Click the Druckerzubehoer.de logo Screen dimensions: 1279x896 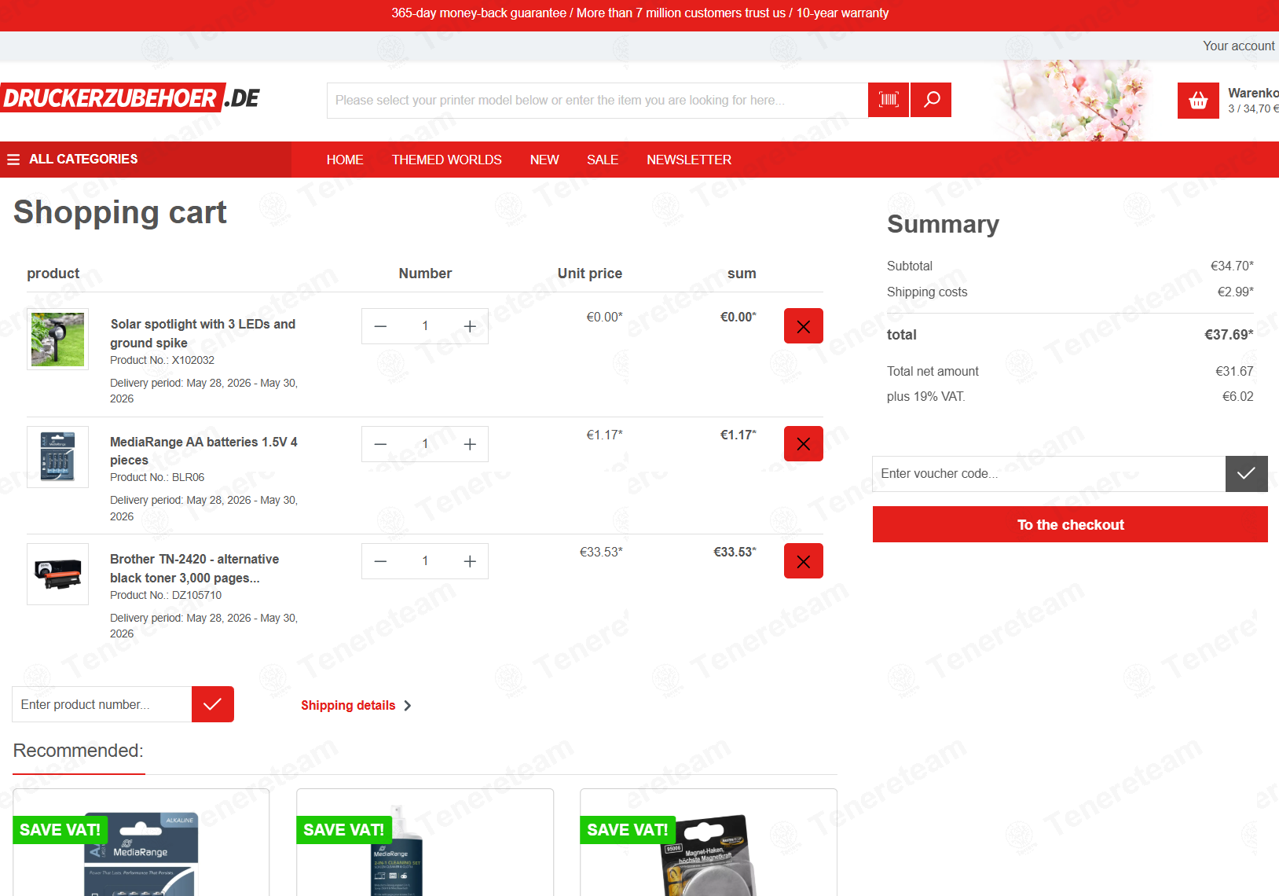coord(130,98)
